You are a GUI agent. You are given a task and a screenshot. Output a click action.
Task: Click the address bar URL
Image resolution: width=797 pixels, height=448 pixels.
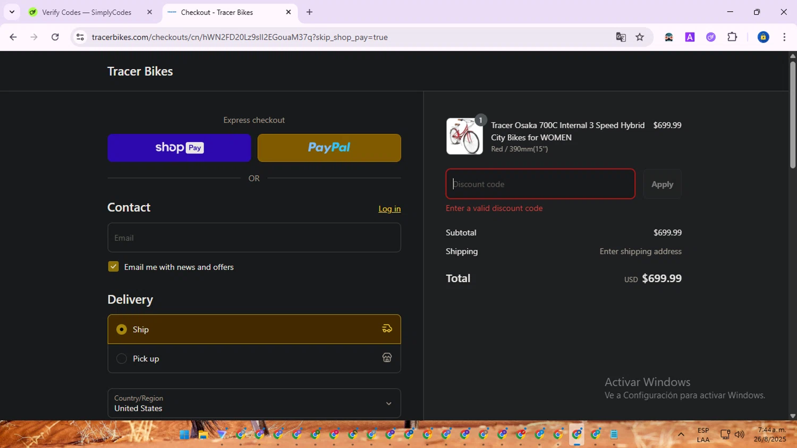click(240, 37)
